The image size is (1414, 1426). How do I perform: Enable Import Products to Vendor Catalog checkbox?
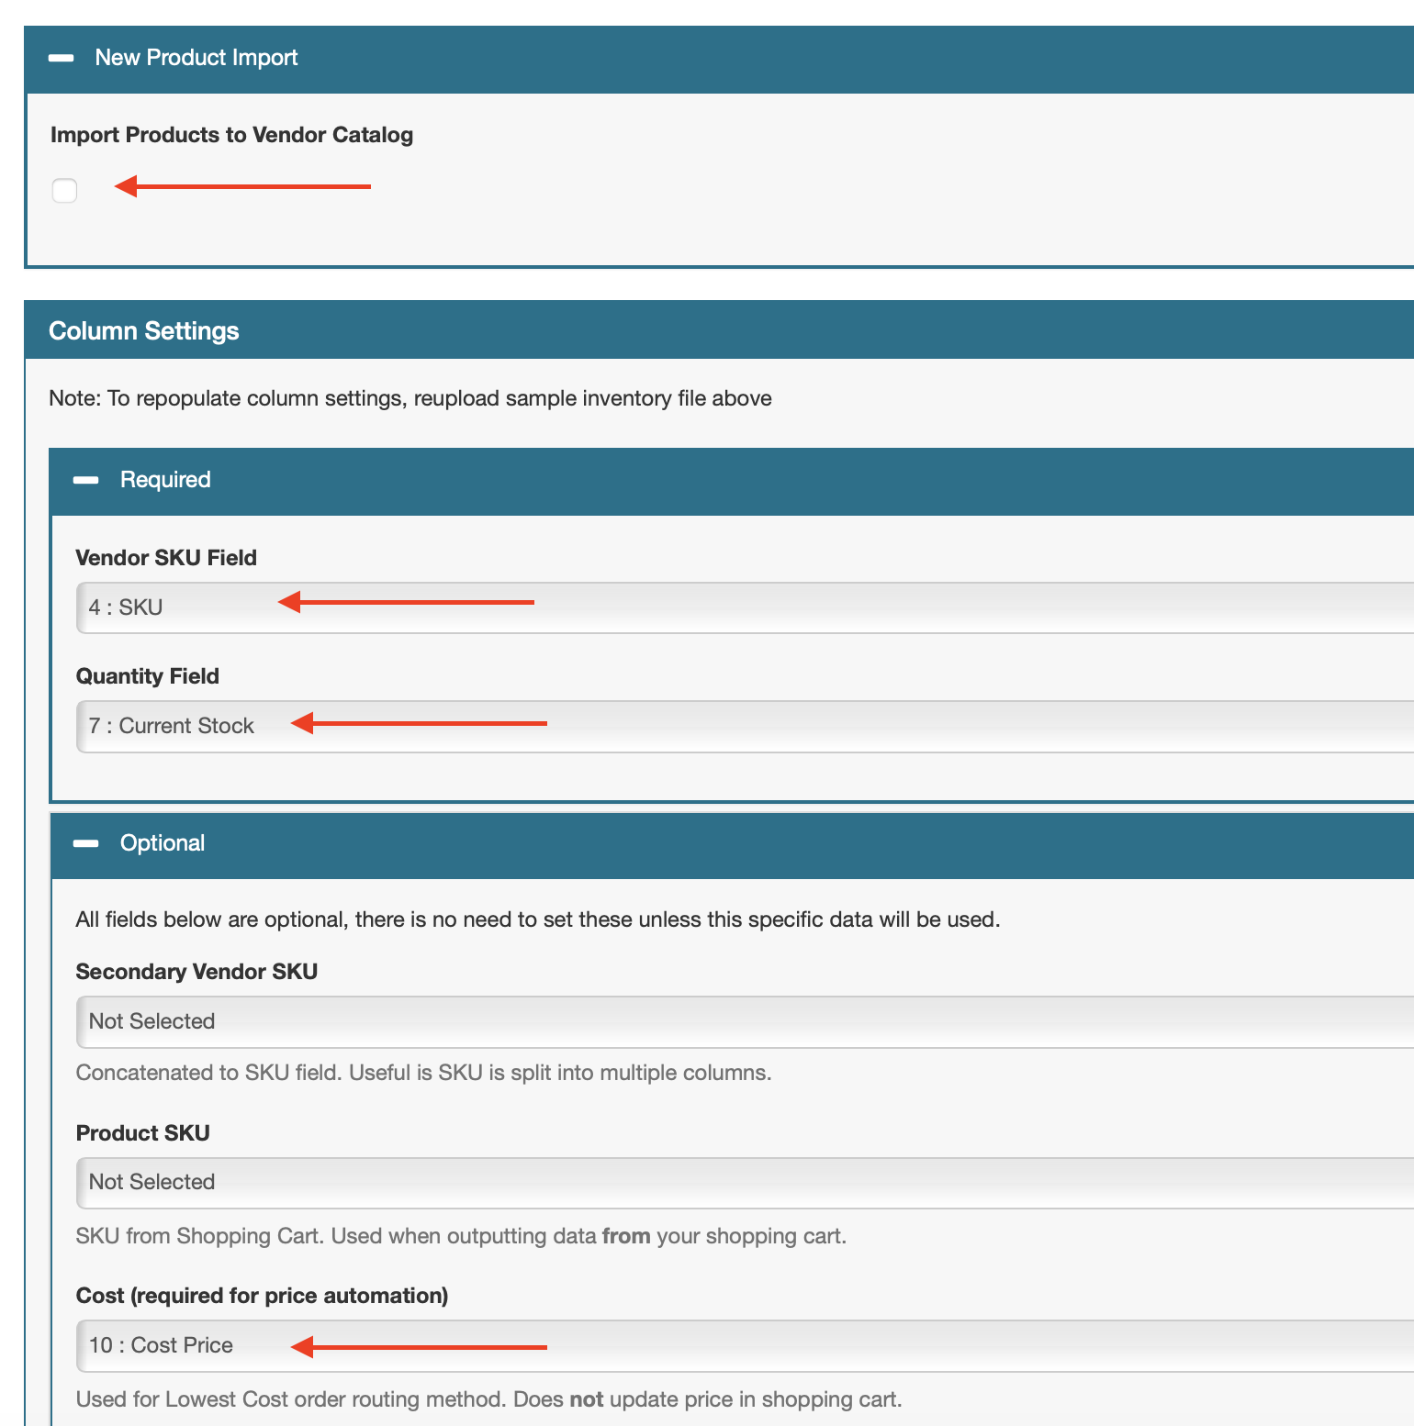pyautogui.click(x=64, y=191)
